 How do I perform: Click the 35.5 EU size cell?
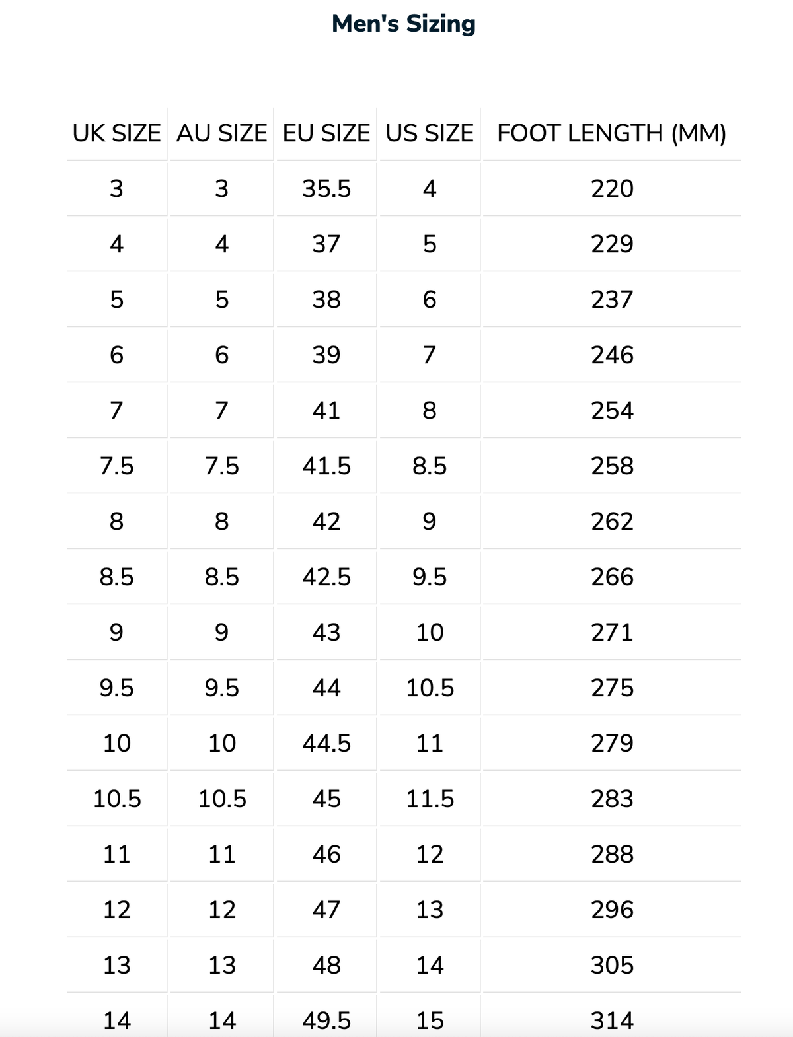point(326,189)
